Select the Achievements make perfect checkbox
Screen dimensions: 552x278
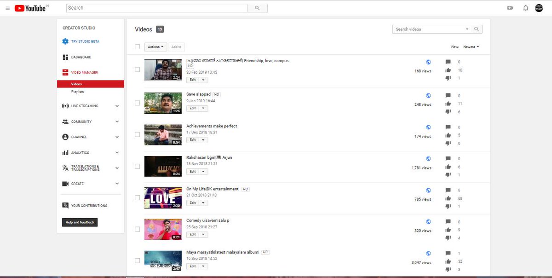(x=137, y=134)
